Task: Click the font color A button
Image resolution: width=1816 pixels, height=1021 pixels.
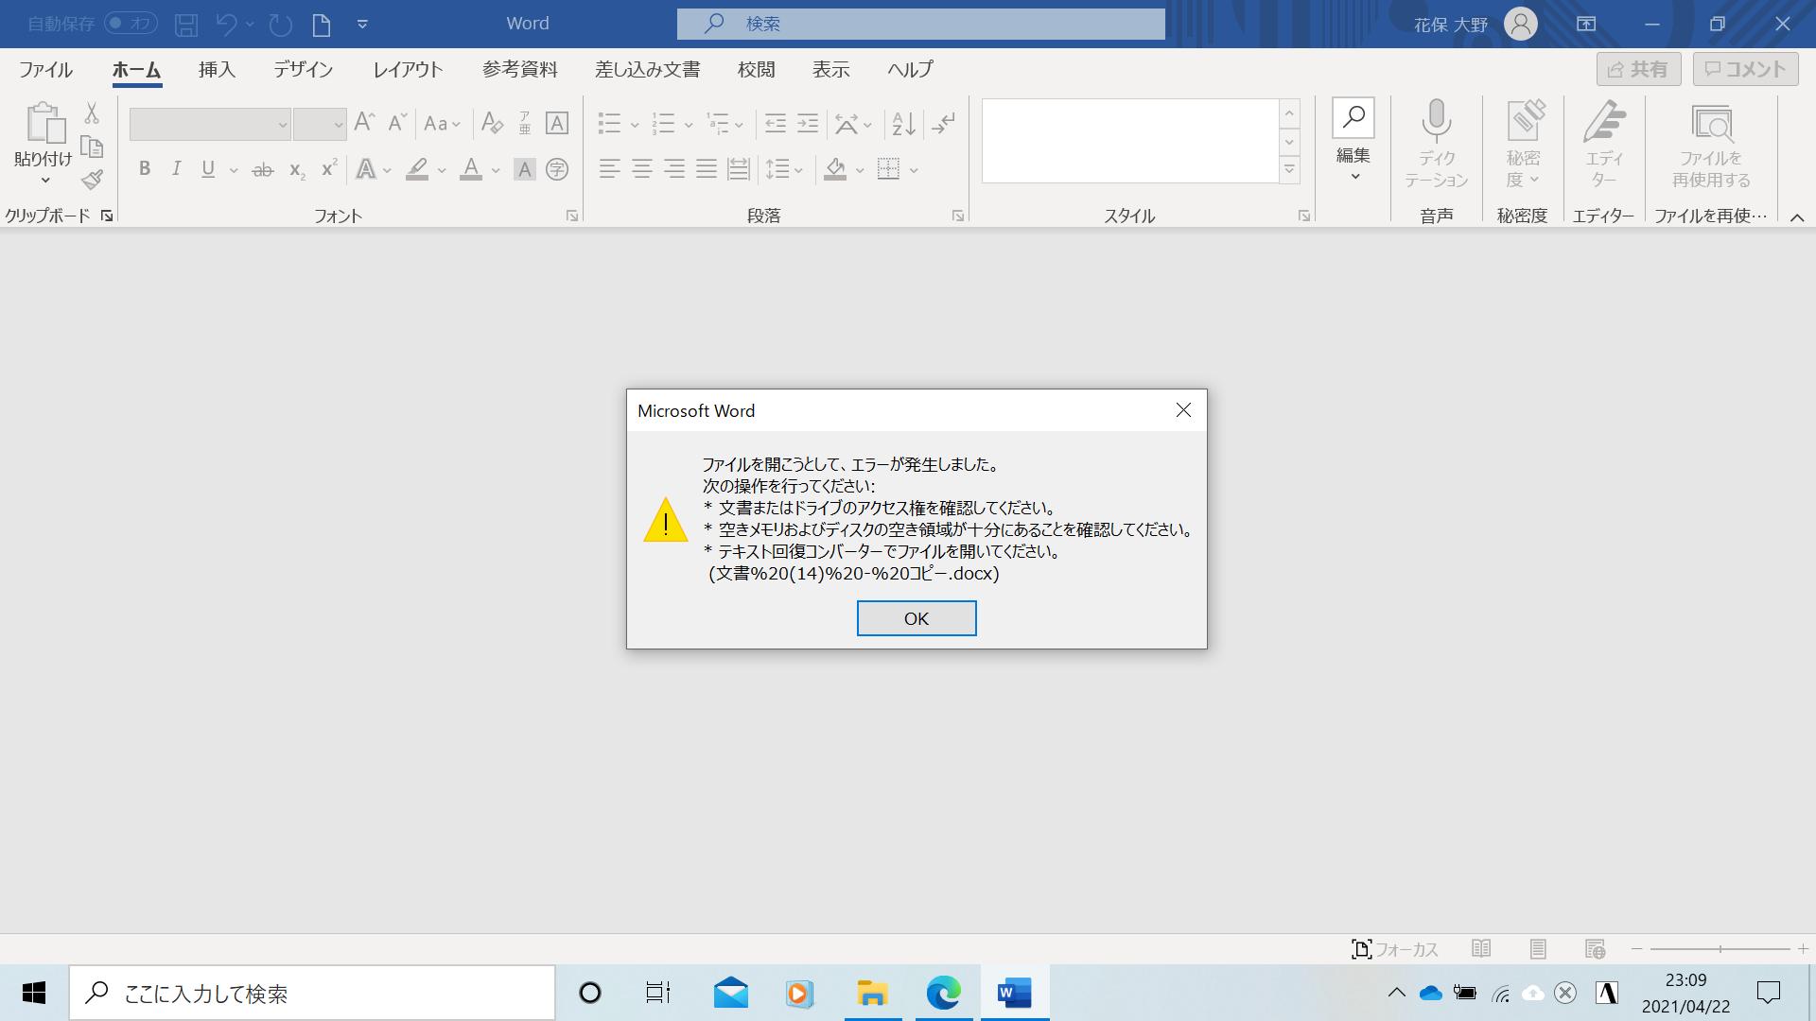Action: point(471,169)
